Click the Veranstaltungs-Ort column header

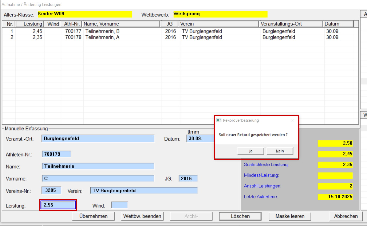291,24
